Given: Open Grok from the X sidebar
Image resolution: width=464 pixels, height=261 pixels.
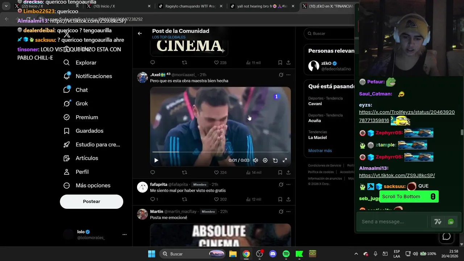Looking at the screenshot, I should 75,103.
